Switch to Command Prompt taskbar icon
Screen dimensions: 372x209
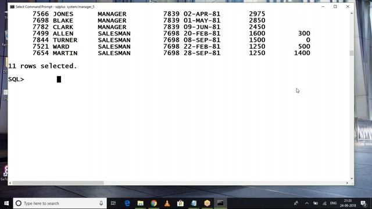tap(220, 203)
